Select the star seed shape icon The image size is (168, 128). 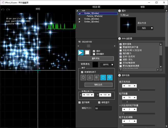click(x=96, y=77)
